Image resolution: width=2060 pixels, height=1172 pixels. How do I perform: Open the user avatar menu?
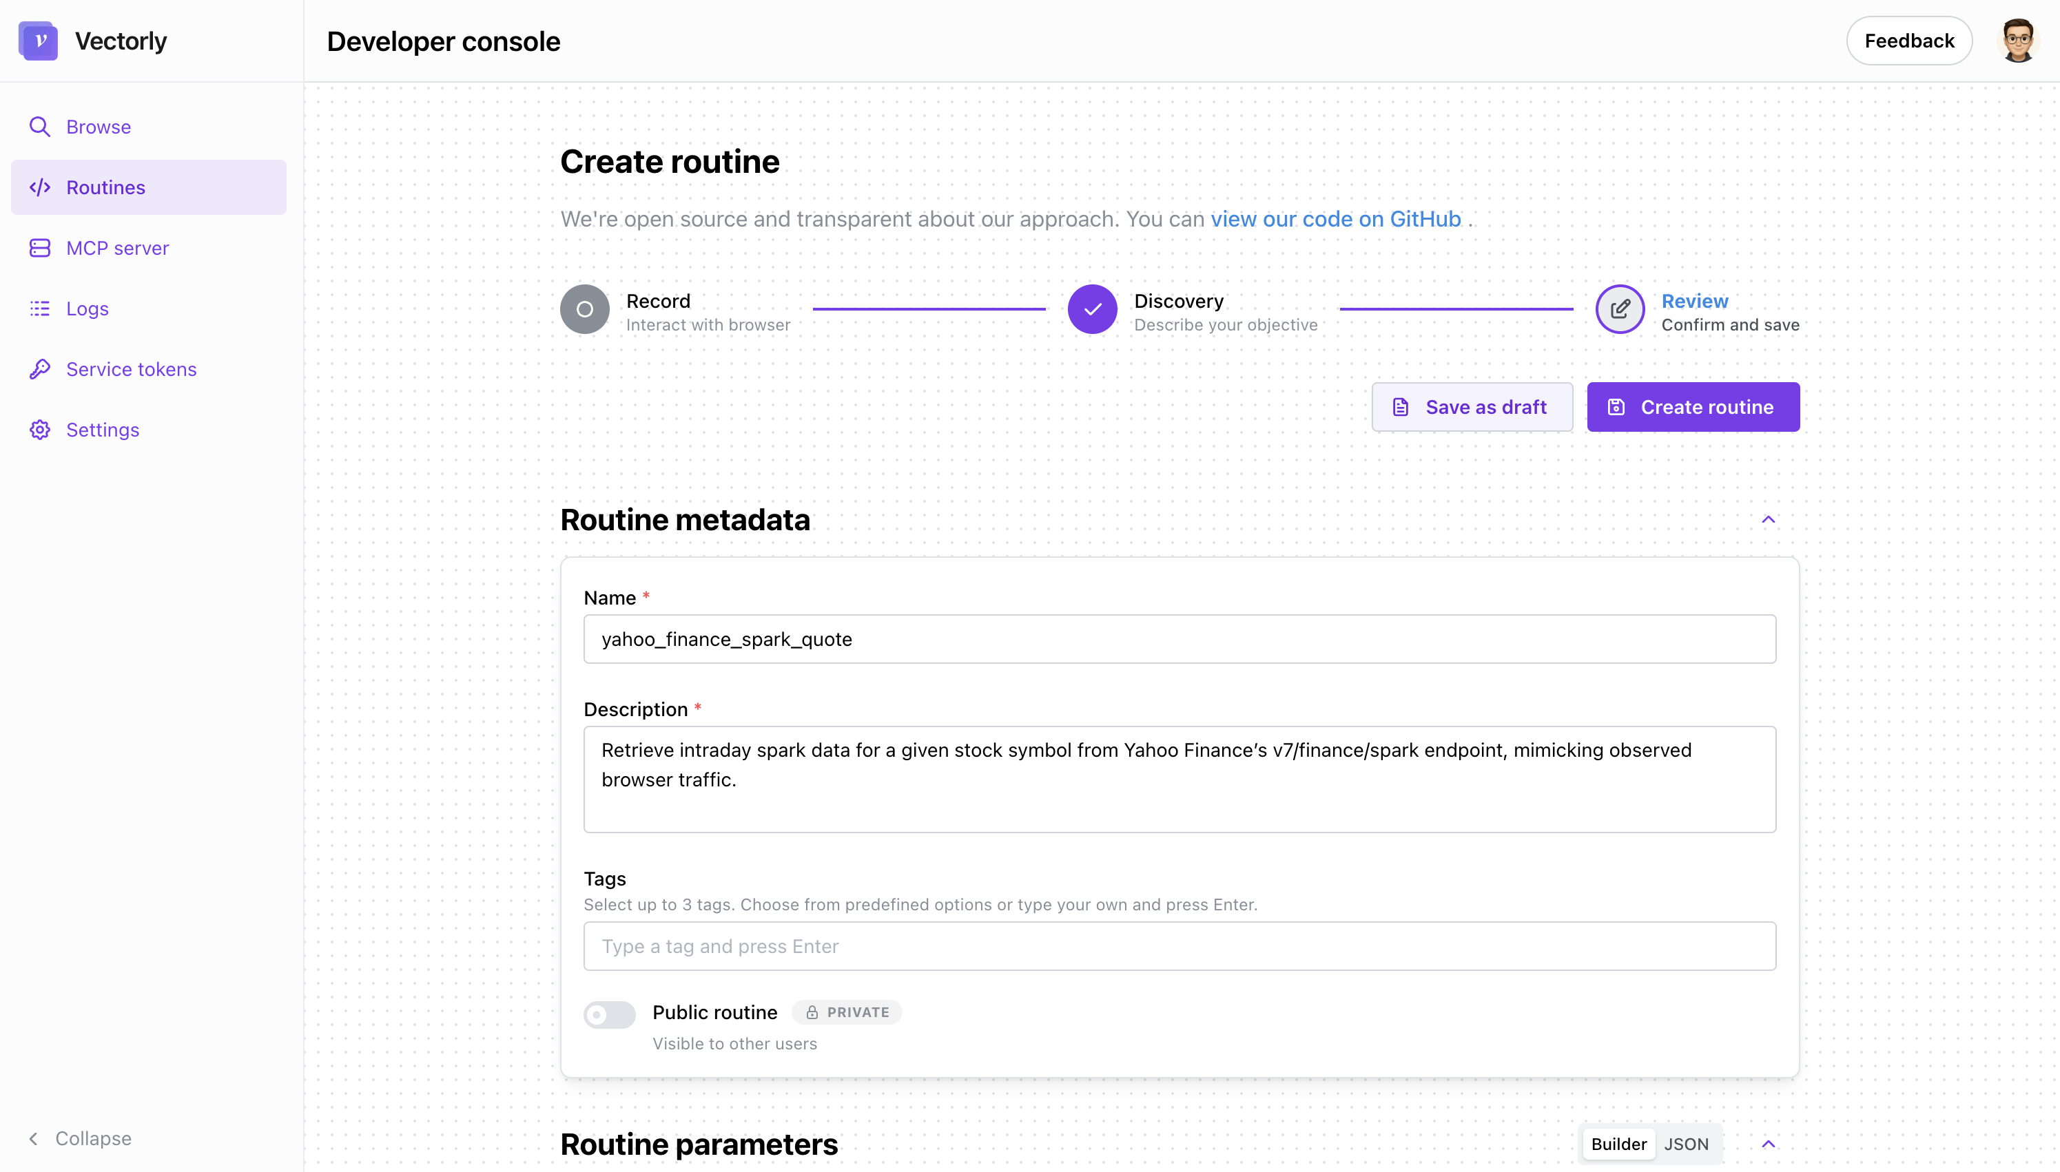(2017, 40)
